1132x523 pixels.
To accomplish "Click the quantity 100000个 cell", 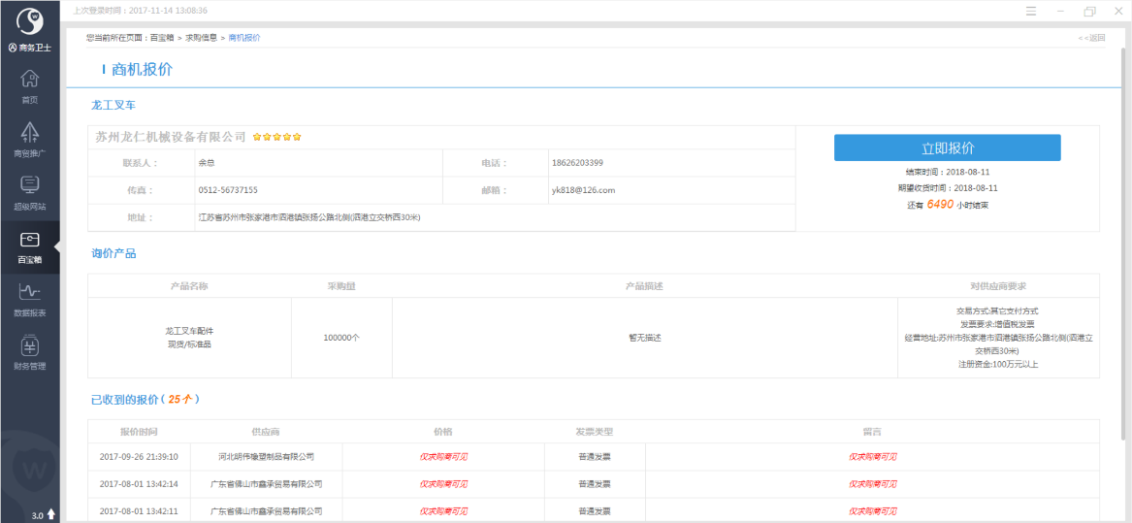I will (341, 338).
